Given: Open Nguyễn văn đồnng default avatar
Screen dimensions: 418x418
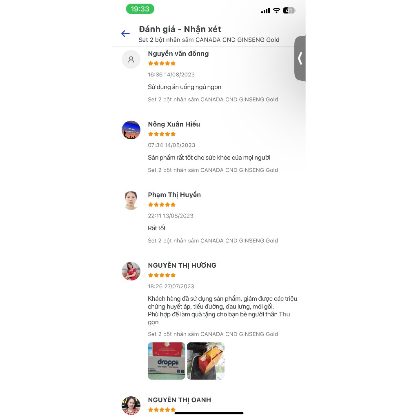Looking at the screenshot, I should coord(131,60).
